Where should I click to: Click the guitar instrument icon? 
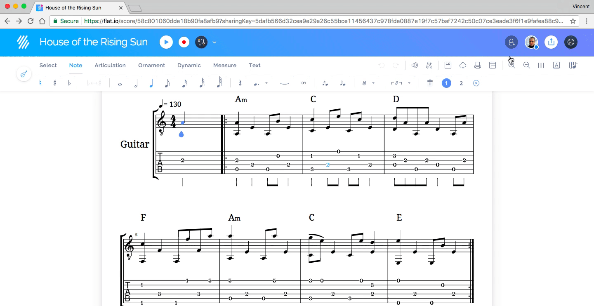24,74
